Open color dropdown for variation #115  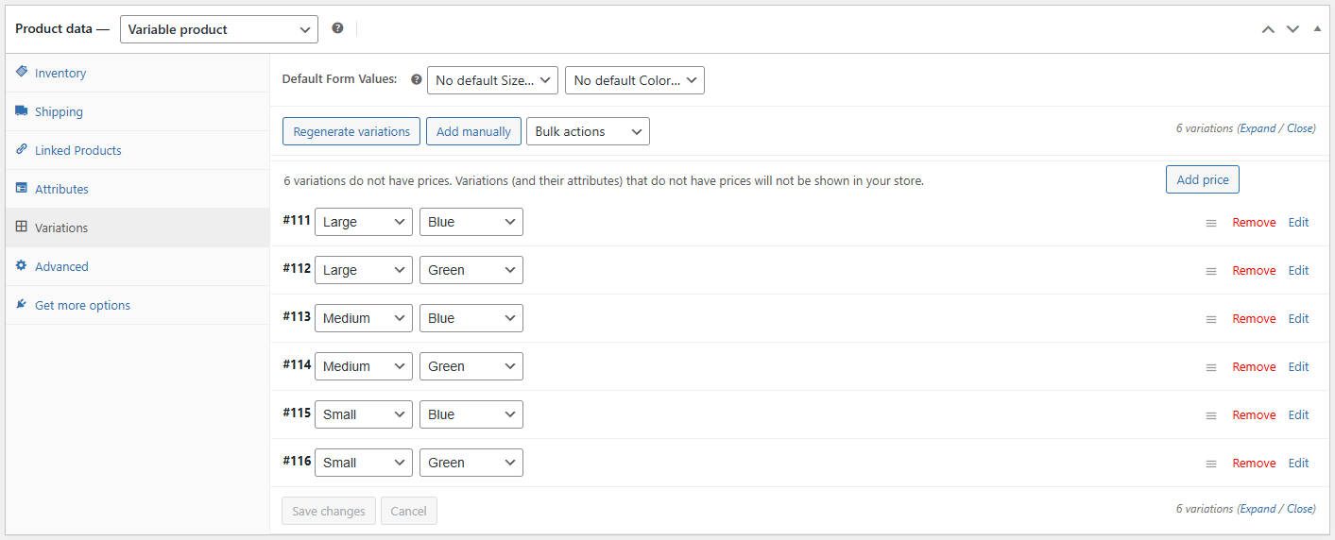[x=471, y=414]
